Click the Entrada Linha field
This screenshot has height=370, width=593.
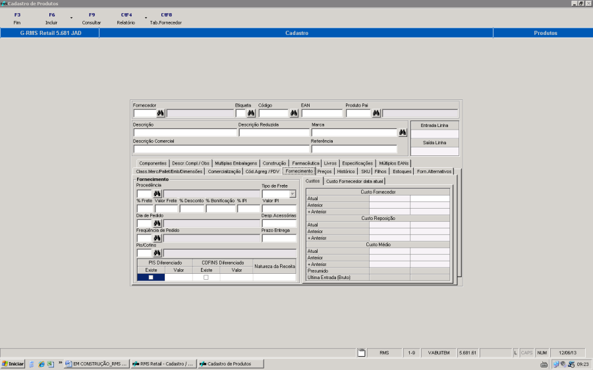(x=435, y=134)
